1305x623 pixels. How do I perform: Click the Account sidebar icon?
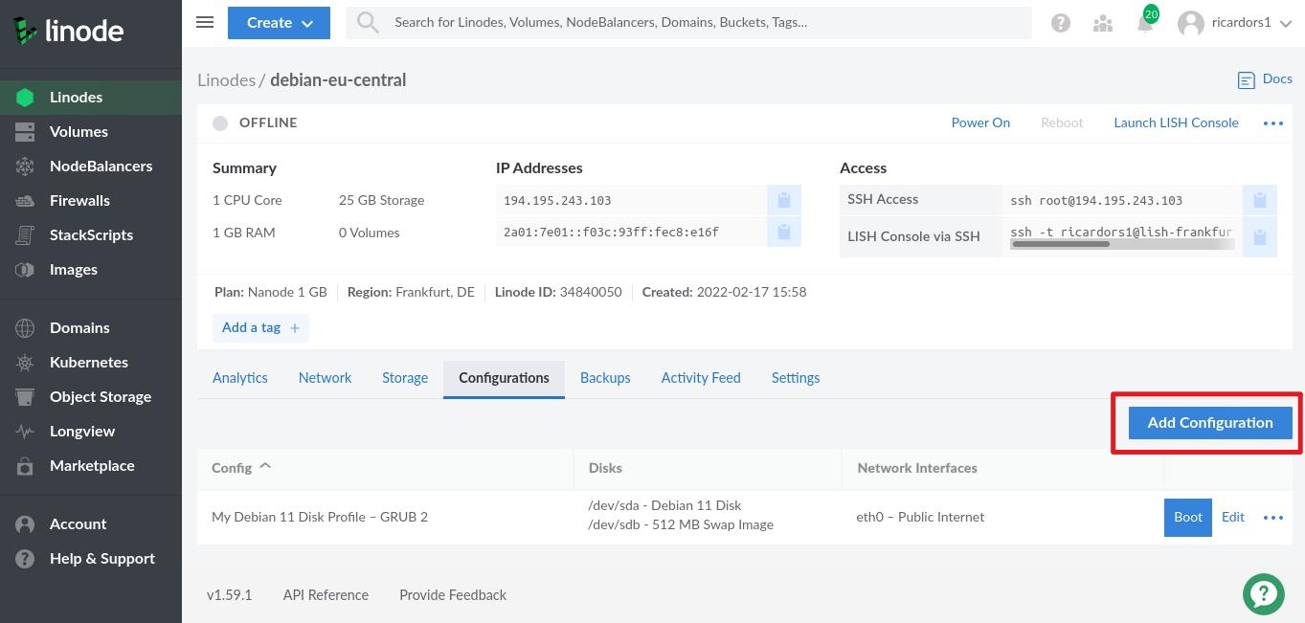pos(25,524)
